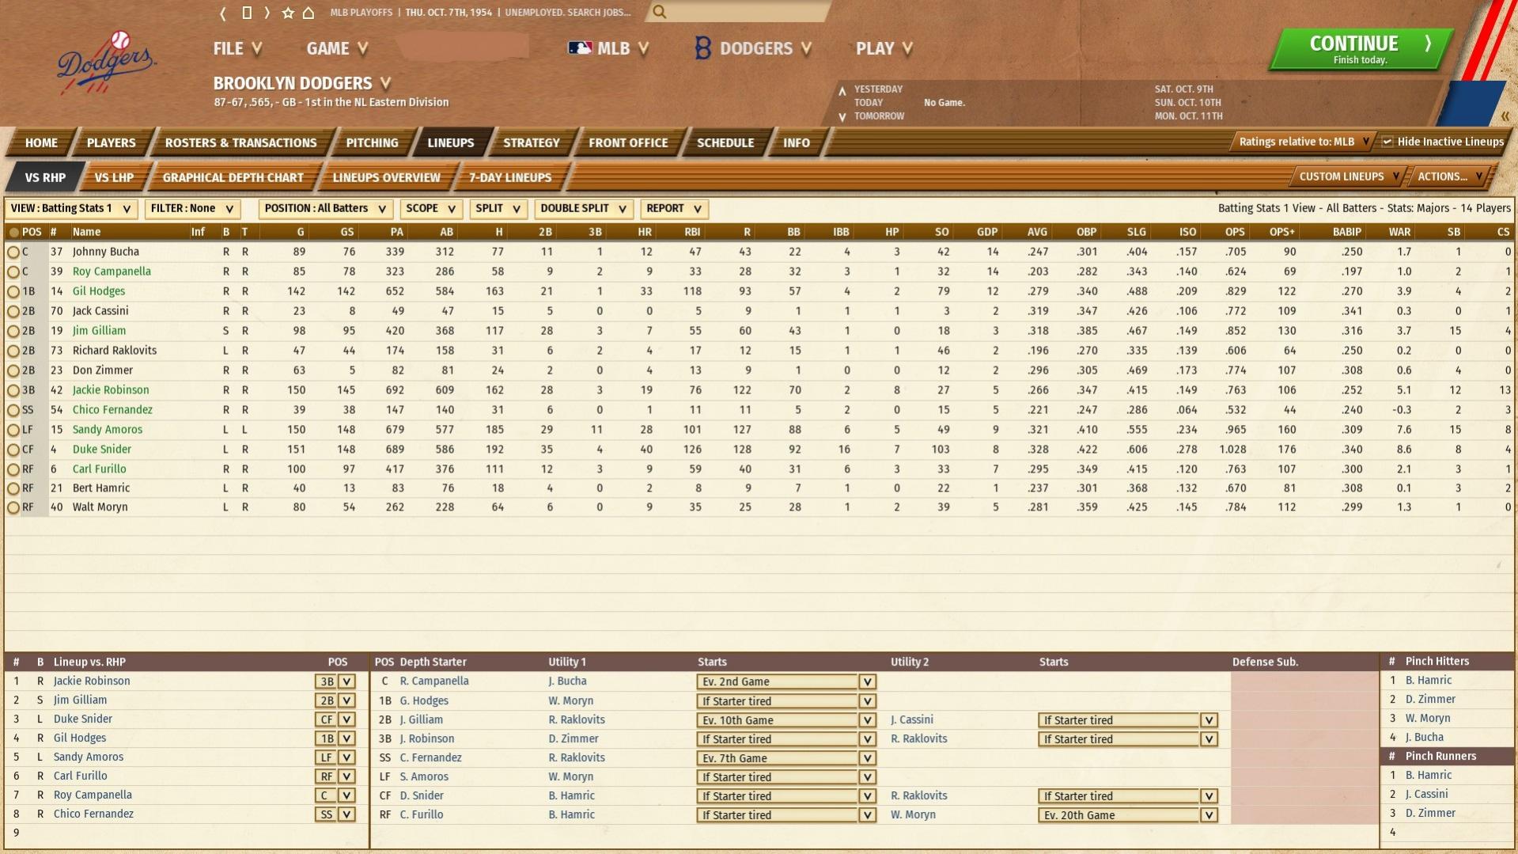Open the LINEUPS OVERVIEW tab

click(386, 177)
